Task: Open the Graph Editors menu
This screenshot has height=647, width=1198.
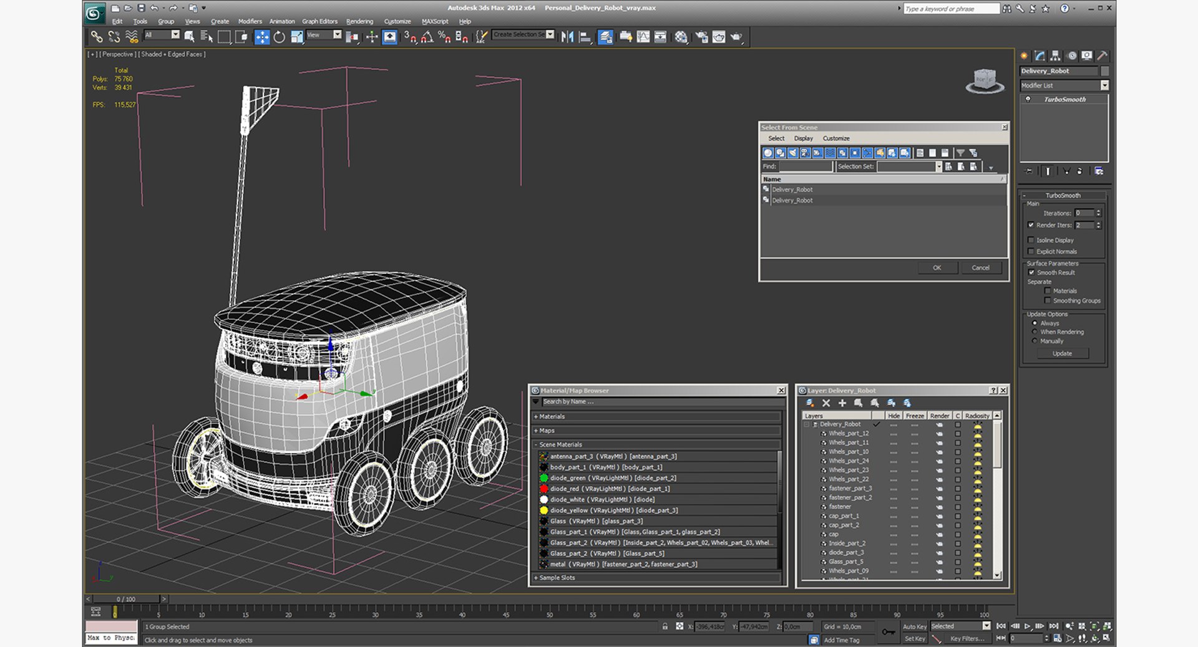Action: pos(319,21)
